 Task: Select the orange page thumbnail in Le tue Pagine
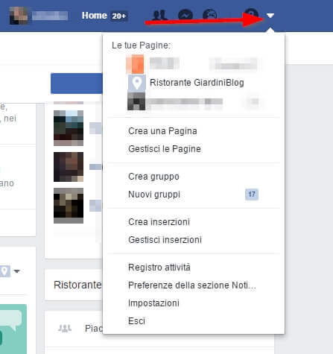[x=135, y=64]
